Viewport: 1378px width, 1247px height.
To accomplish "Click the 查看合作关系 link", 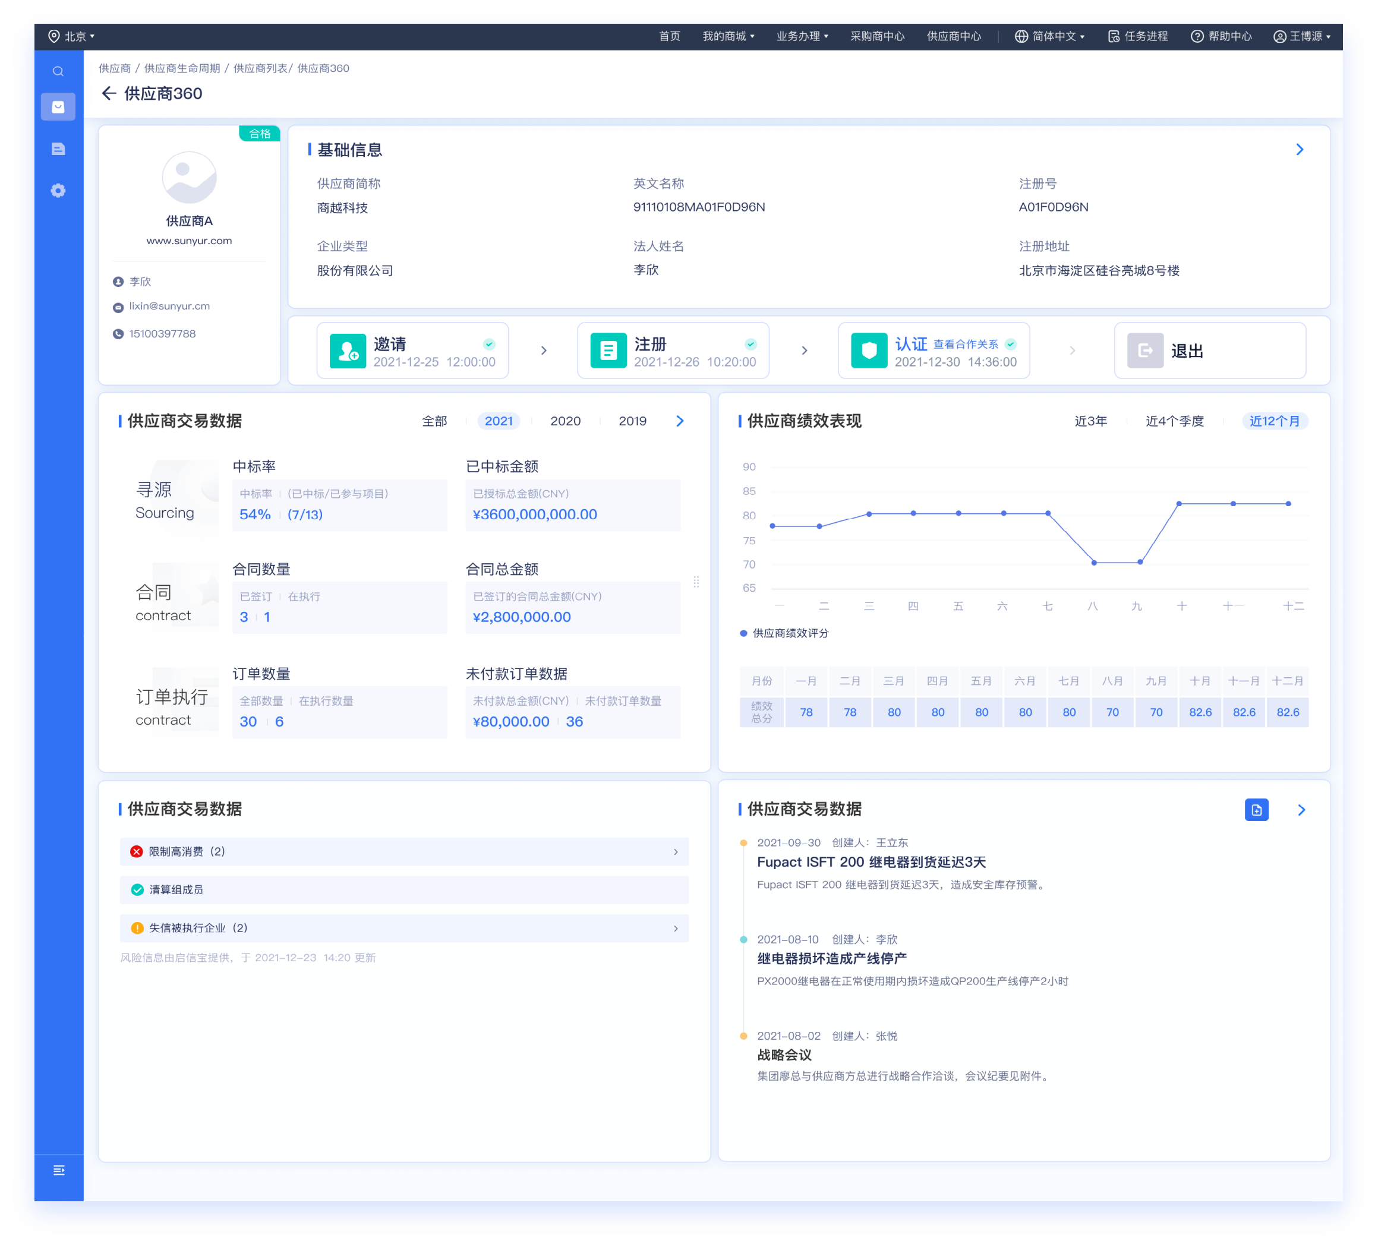I will (x=965, y=345).
